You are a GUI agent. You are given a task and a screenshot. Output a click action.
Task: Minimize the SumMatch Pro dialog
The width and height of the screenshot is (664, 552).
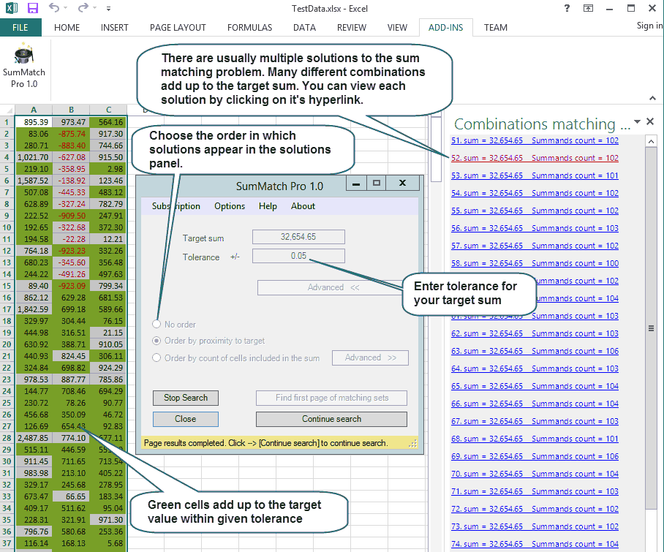pos(356,184)
